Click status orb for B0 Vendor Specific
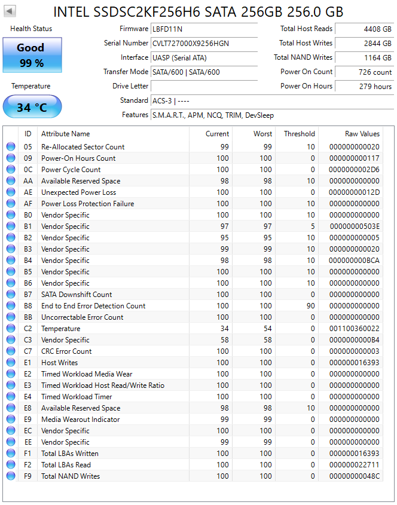This screenshot has height=505, width=397. pyautogui.click(x=11, y=215)
